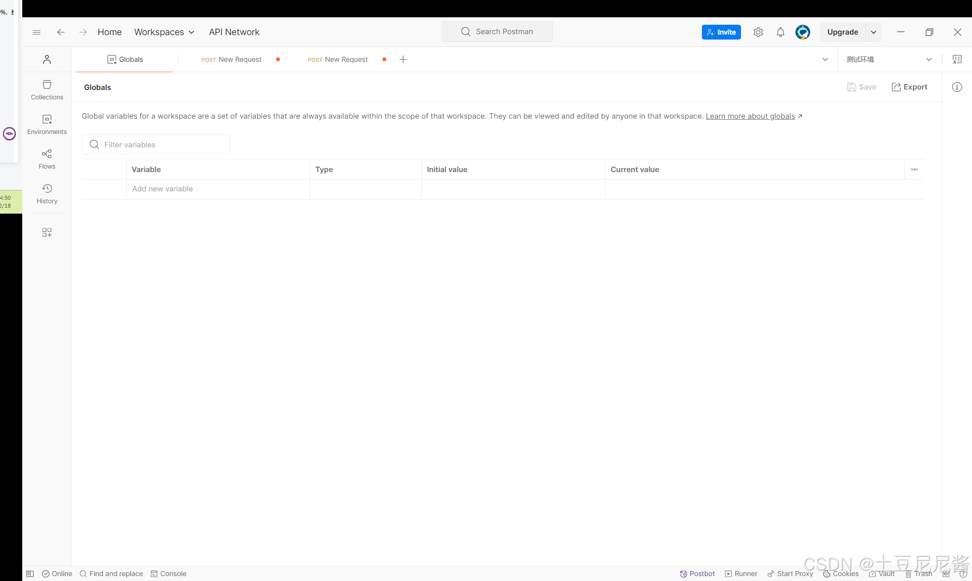Expand the Upgrade dropdown arrow
Screen dimensions: 972x581
[x=874, y=32]
